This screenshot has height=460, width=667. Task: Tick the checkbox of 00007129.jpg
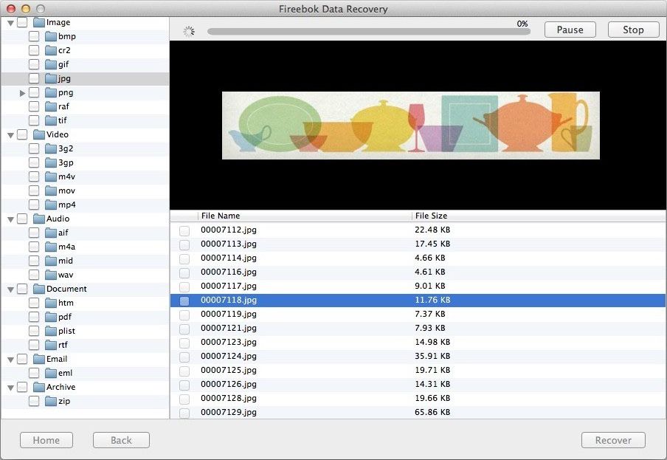[184, 413]
